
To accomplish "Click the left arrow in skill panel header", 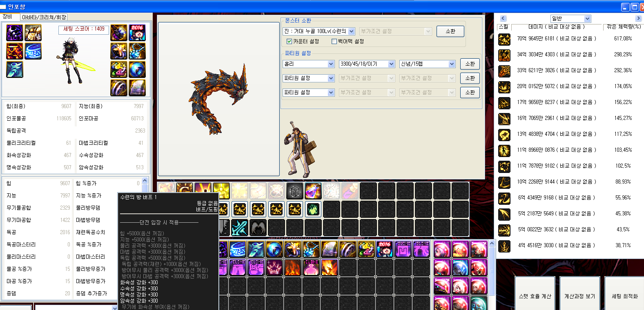I will 503,18.
